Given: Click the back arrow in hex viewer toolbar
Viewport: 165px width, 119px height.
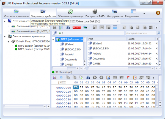Looking at the screenshot, I should pos(95,78).
